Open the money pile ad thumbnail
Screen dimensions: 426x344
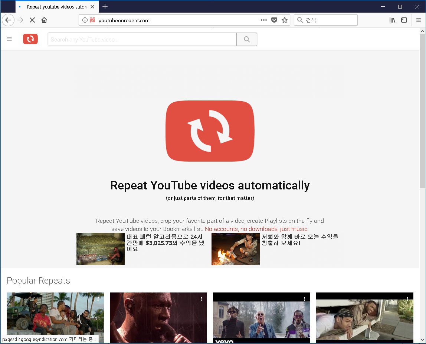click(x=101, y=249)
